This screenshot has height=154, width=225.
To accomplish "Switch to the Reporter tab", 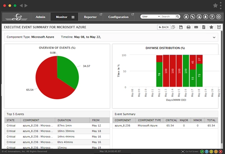I will click(90, 17).
